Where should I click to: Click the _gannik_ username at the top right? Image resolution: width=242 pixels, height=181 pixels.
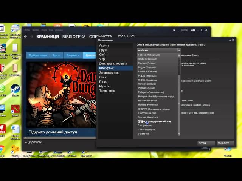184,30
